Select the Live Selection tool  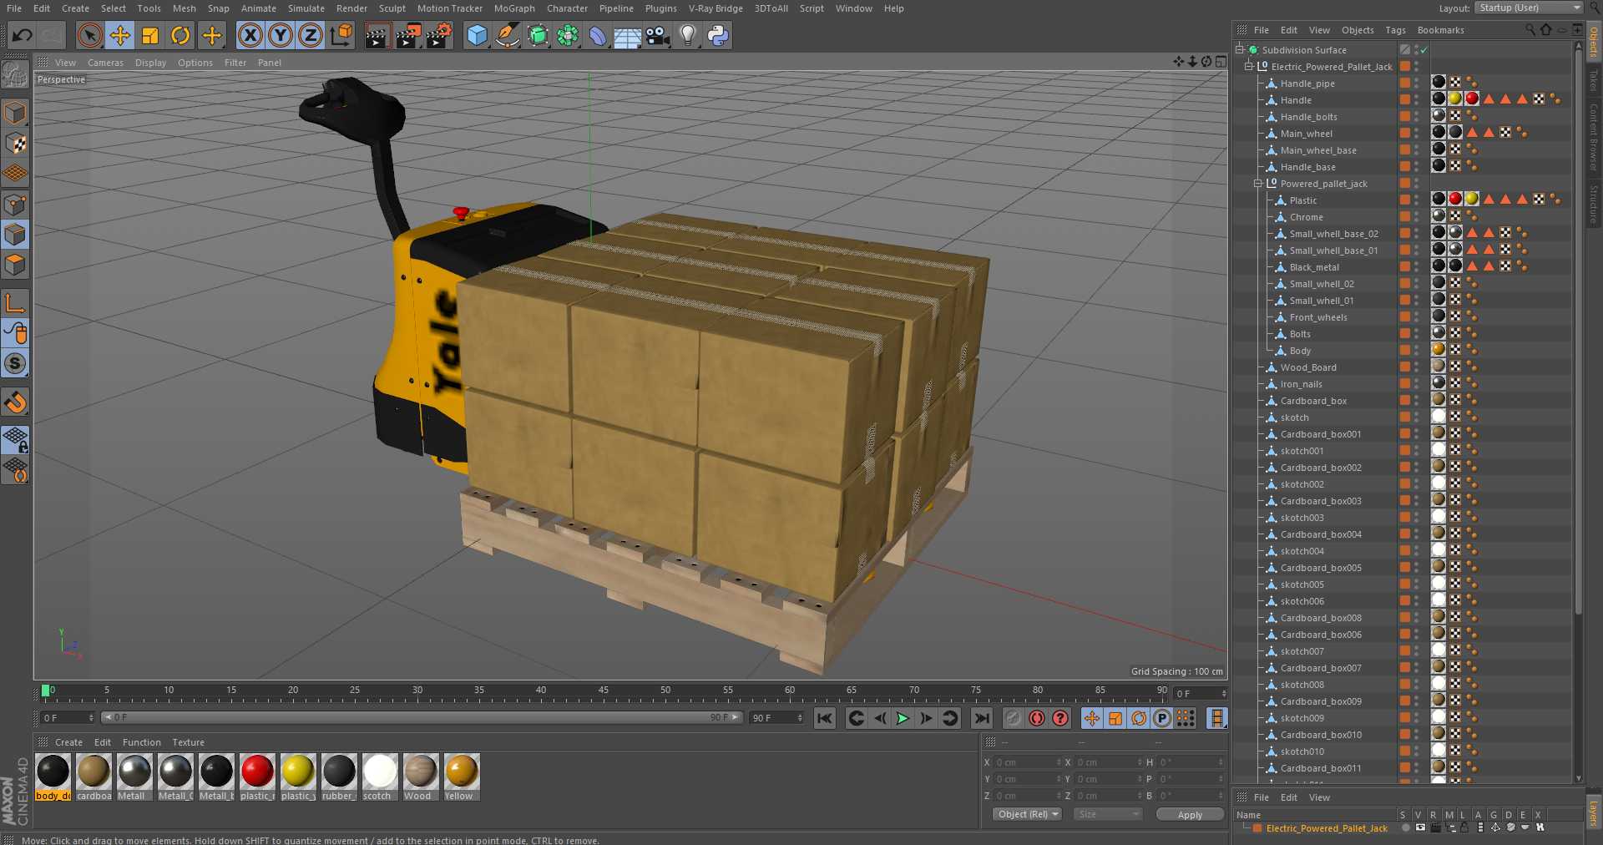[89, 35]
